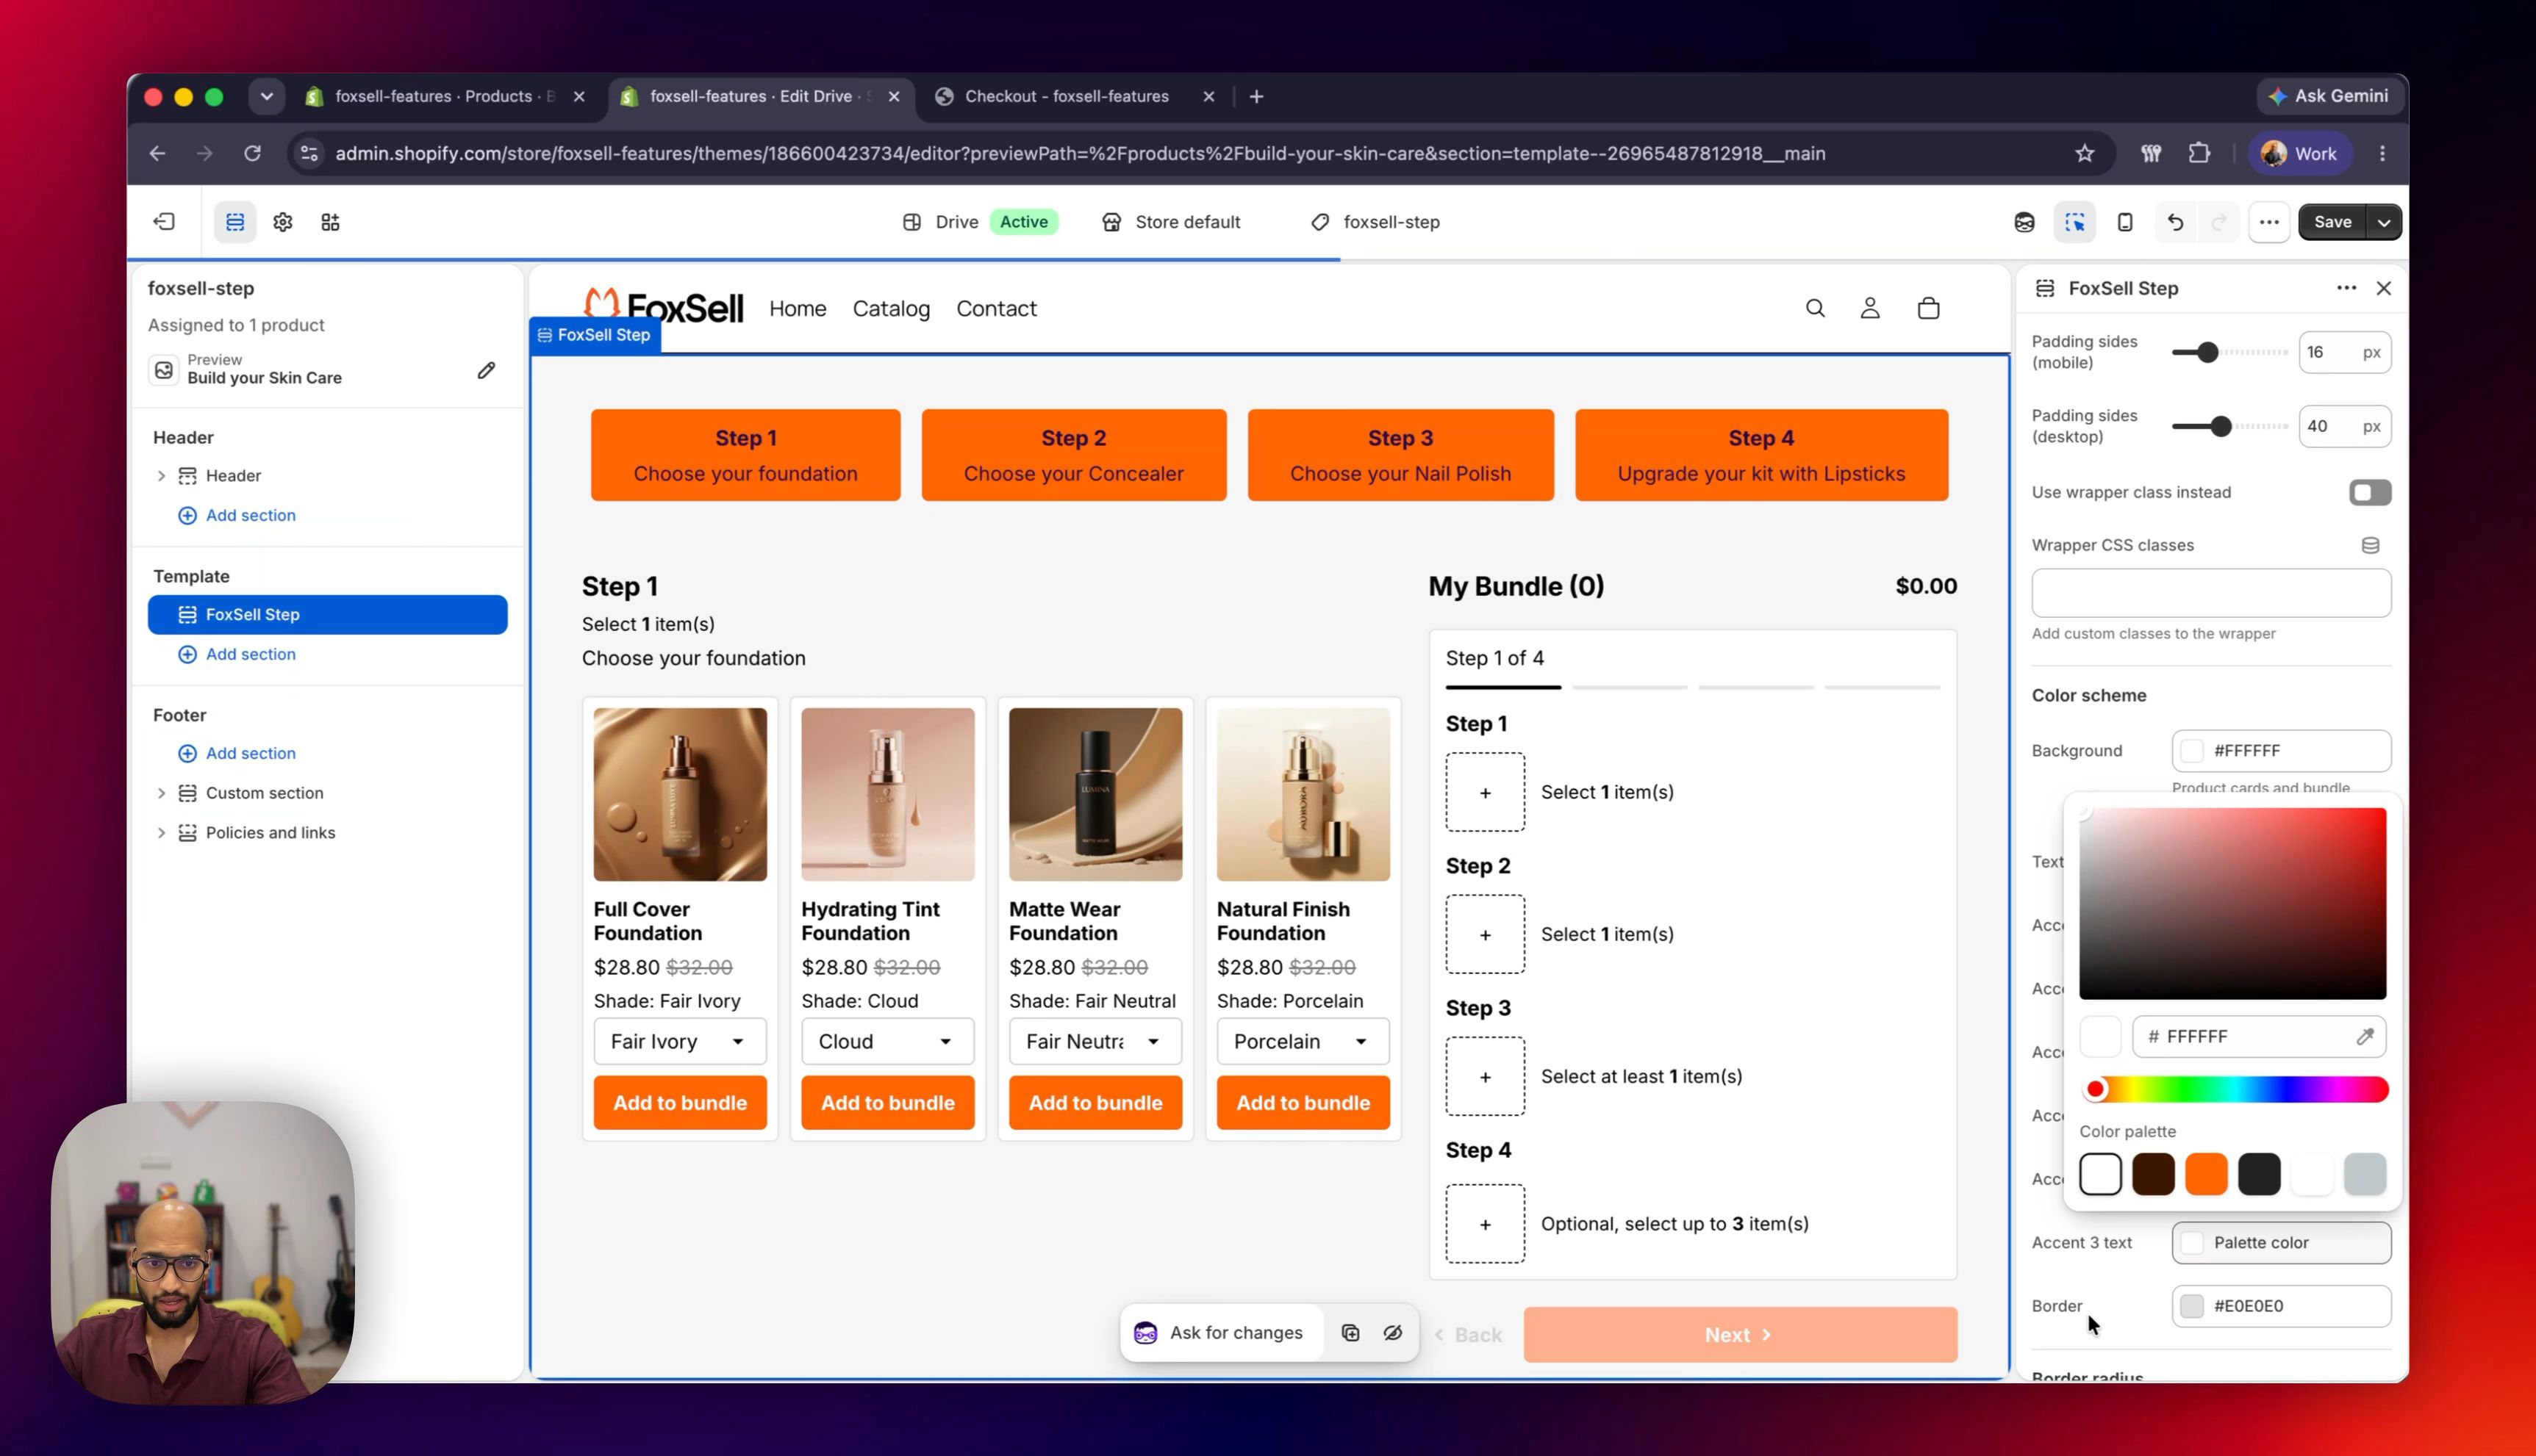Open theme settings gear icon
The image size is (2536, 1456).
283,222
